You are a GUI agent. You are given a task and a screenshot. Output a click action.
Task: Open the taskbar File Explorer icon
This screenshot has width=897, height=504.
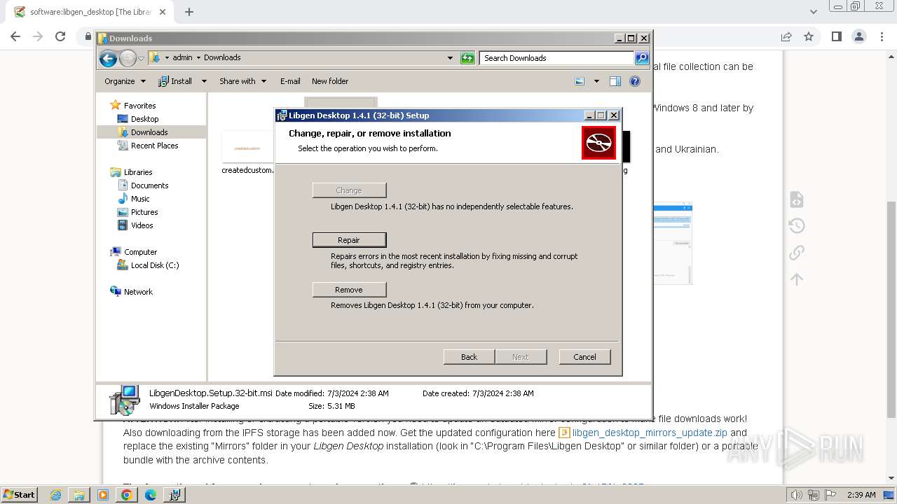[79, 495]
